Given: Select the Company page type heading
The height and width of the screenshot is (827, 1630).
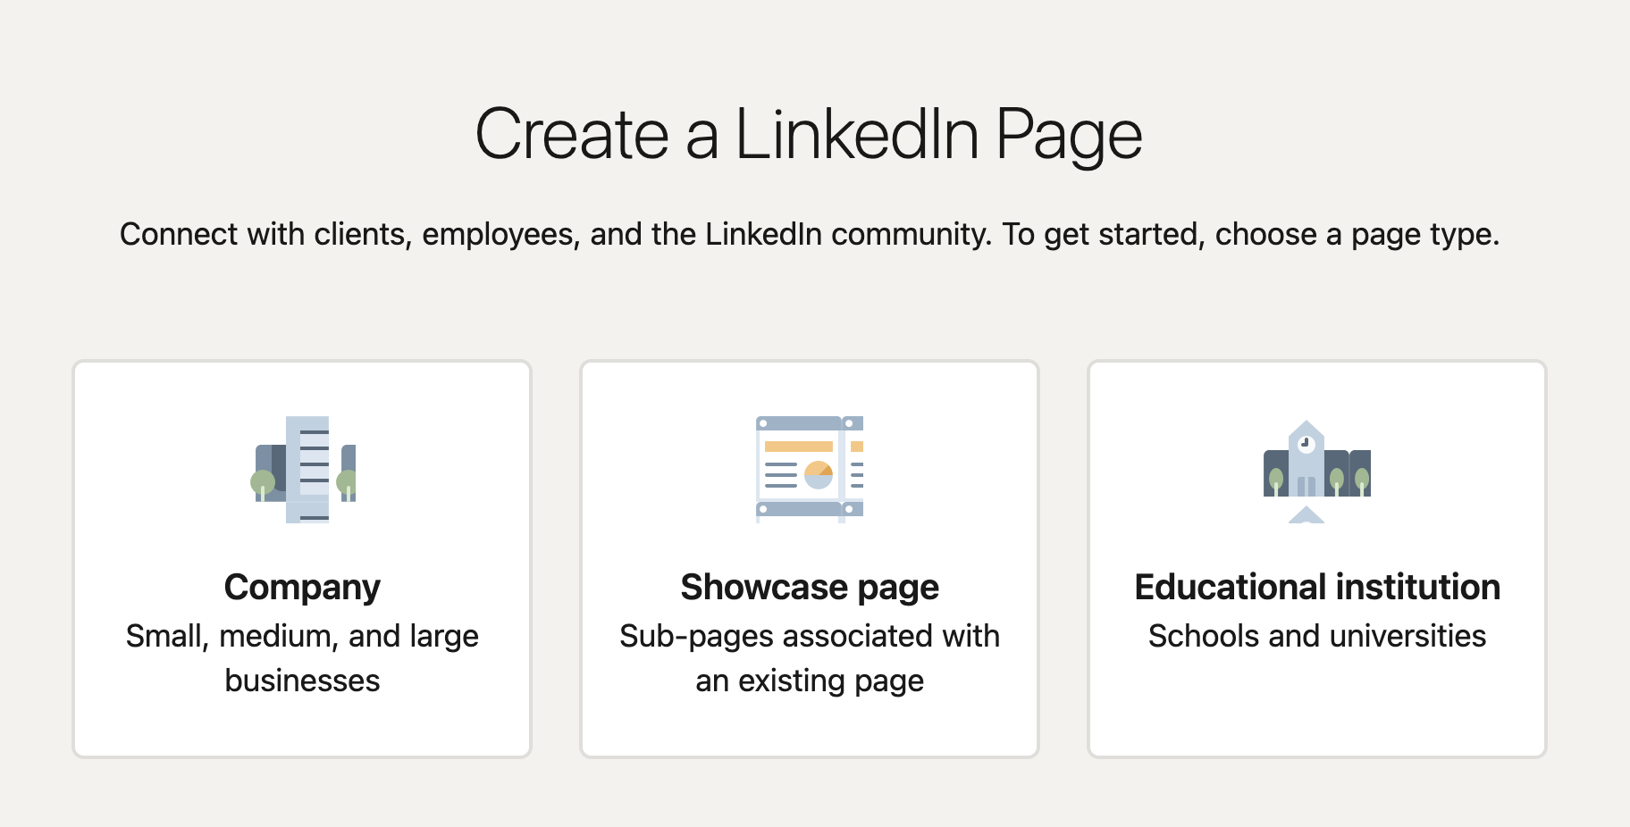Looking at the screenshot, I should 302,588.
